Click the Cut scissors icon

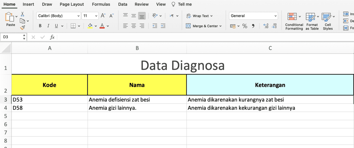22,14
